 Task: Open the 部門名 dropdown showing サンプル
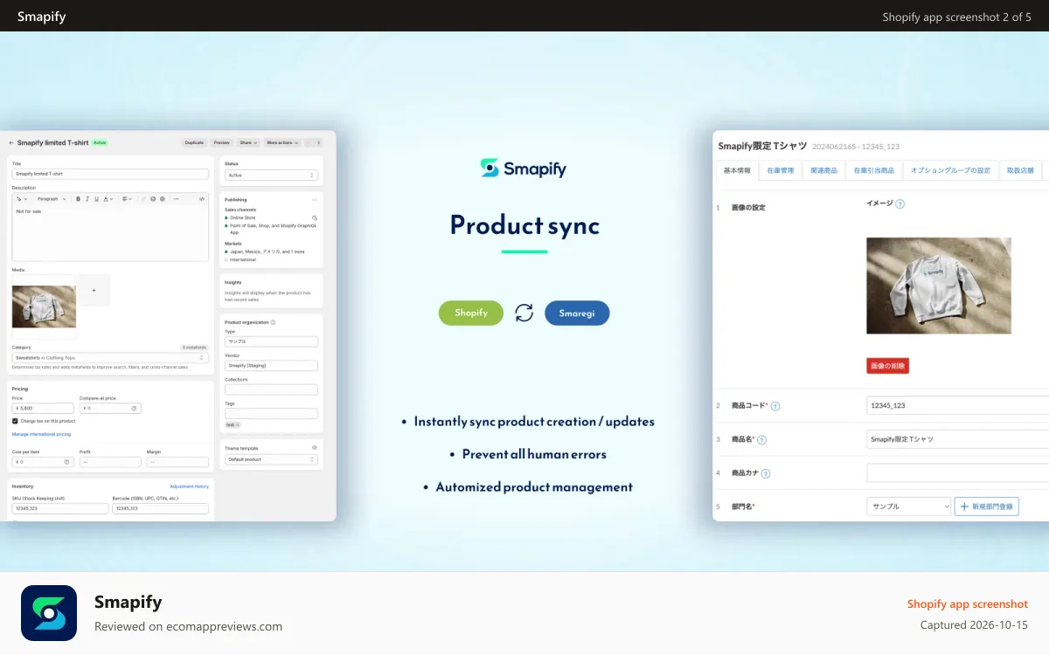[909, 507]
